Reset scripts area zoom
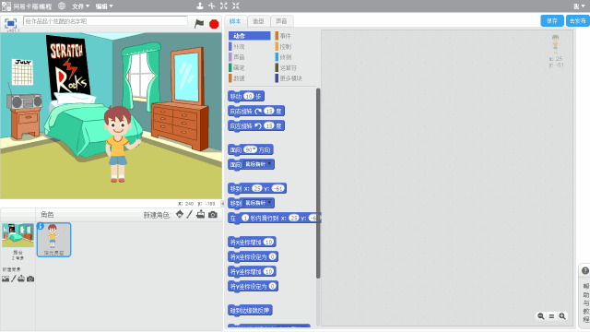Viewport: 590px width, 332px height. [551, 316]
